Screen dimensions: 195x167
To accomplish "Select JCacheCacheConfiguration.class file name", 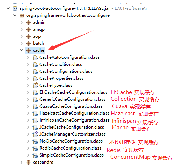I will [x=72, y=127].
